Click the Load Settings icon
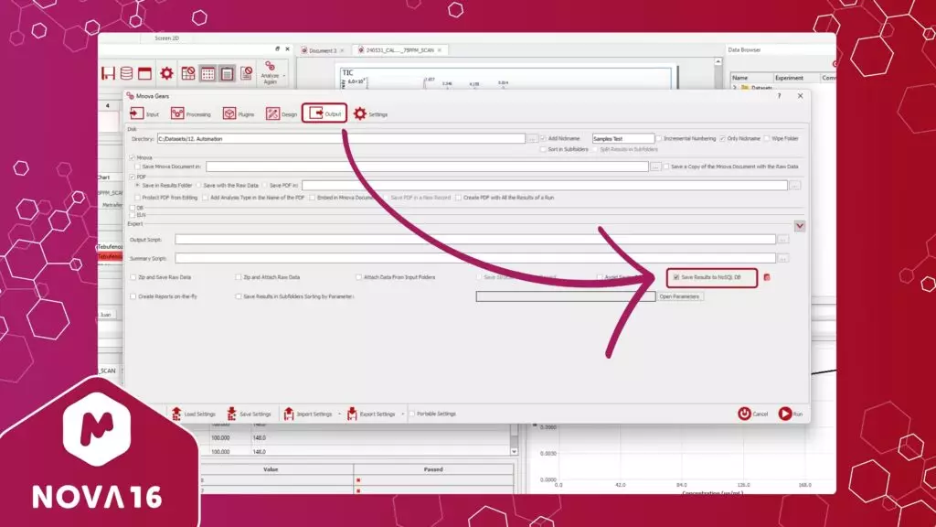The width and height of the screenshot is (936, 527). pyautogui.click(x=175, y=414)
